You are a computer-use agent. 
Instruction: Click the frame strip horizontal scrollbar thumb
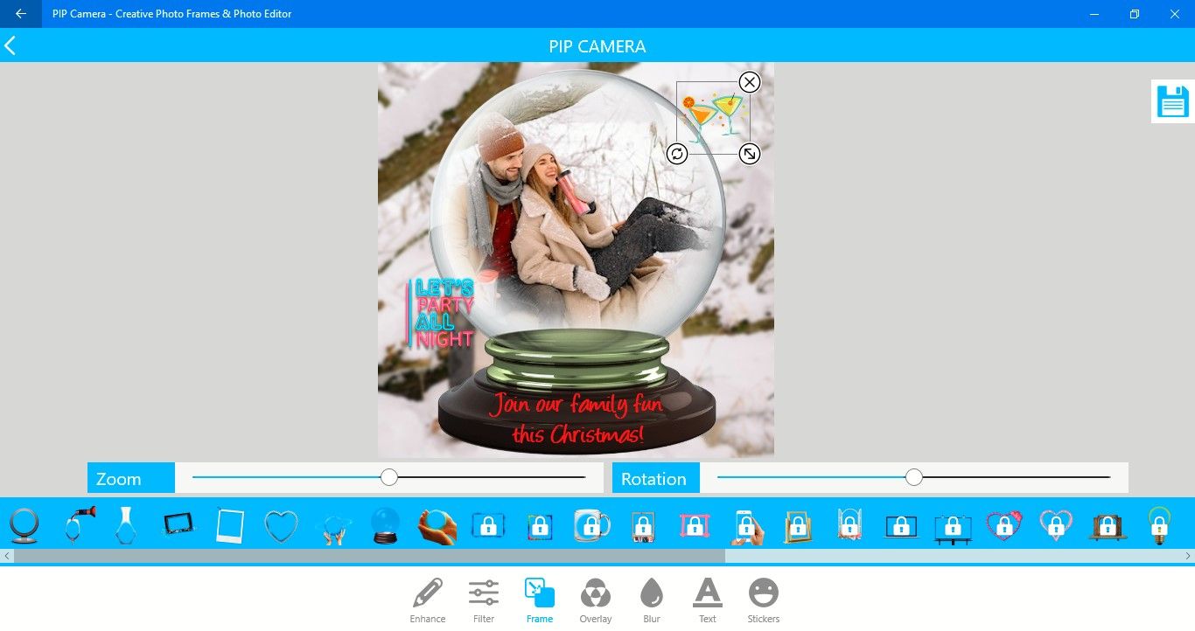(369, 556)
